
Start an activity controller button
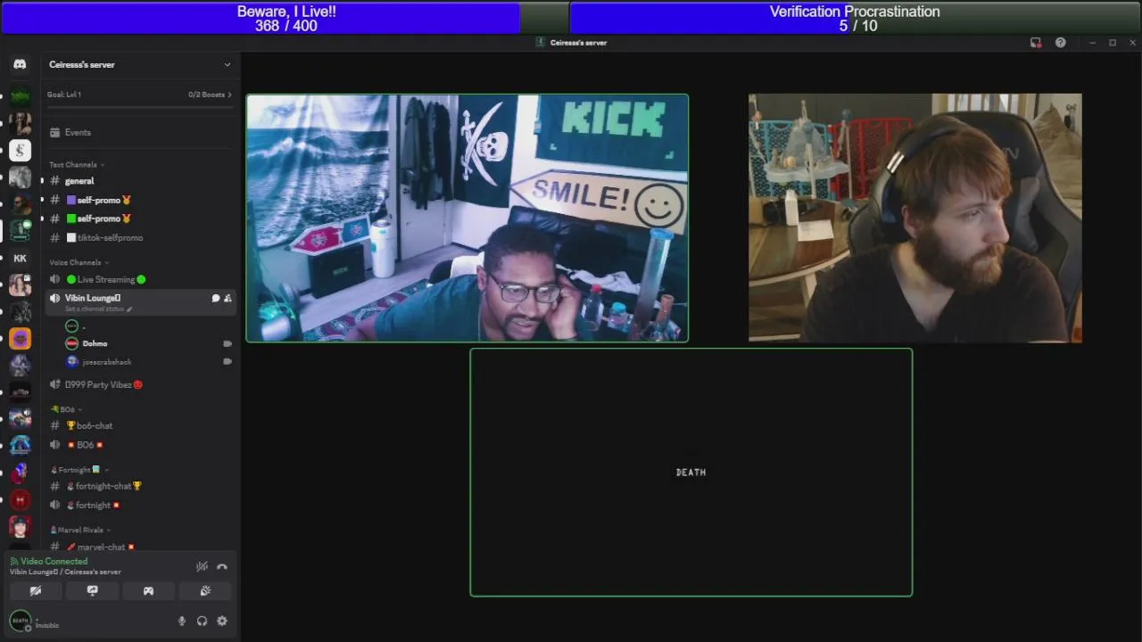tap(148, 590)
